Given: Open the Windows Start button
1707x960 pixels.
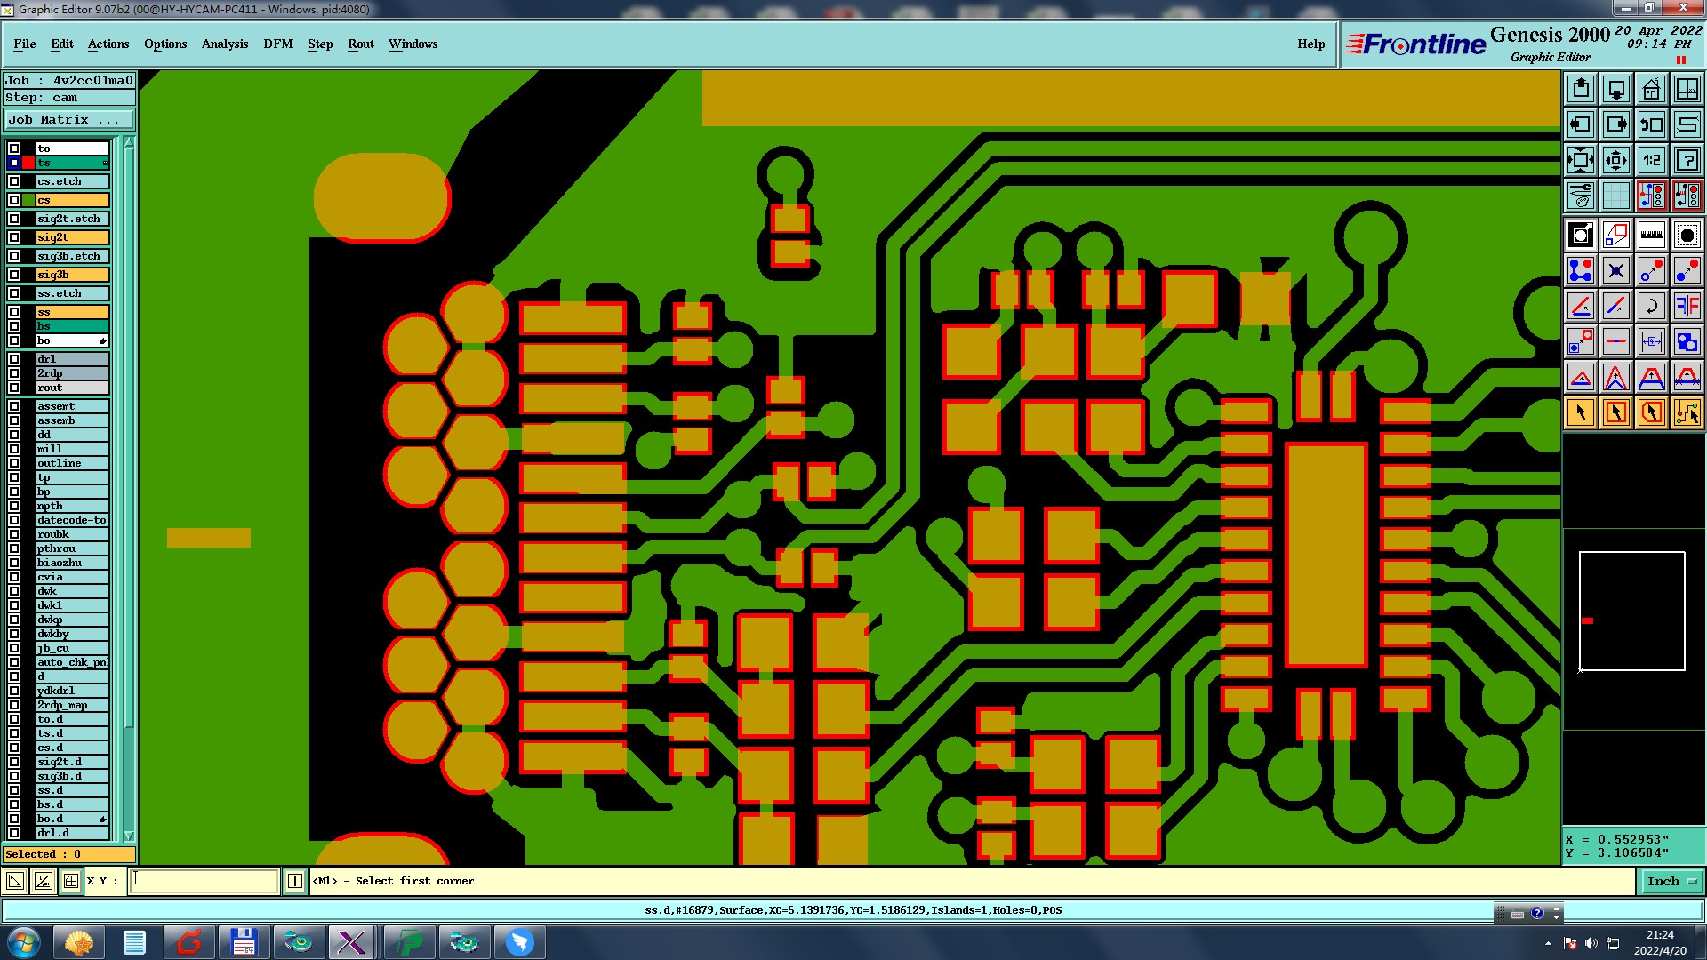Looking at the screenshot, I should pos(23,942).
